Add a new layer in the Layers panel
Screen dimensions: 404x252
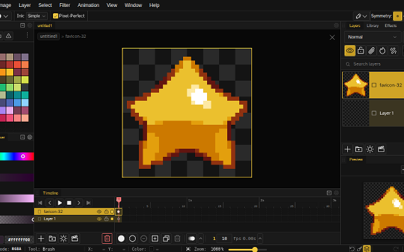[347, 149]
